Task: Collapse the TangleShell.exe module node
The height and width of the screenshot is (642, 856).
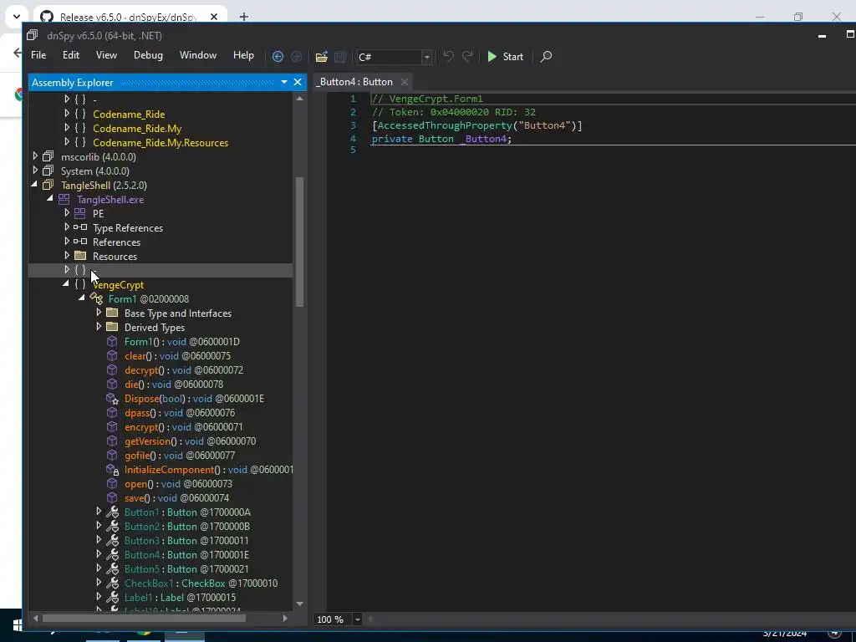Action: point(50,199)
